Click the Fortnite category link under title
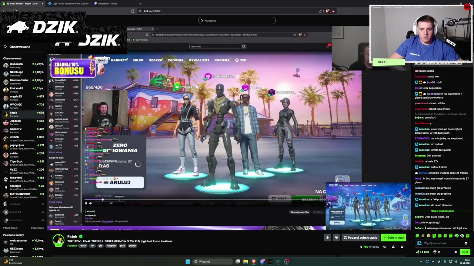The height and width of the screenshot is (266, 474). (72, 246)
